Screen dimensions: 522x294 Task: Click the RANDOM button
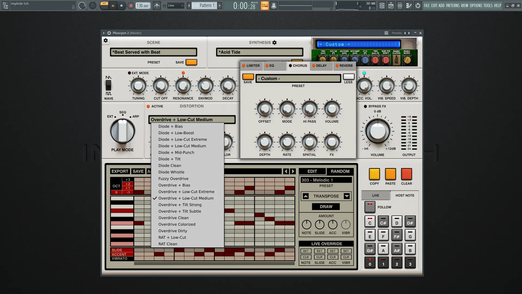pos(340,171)
